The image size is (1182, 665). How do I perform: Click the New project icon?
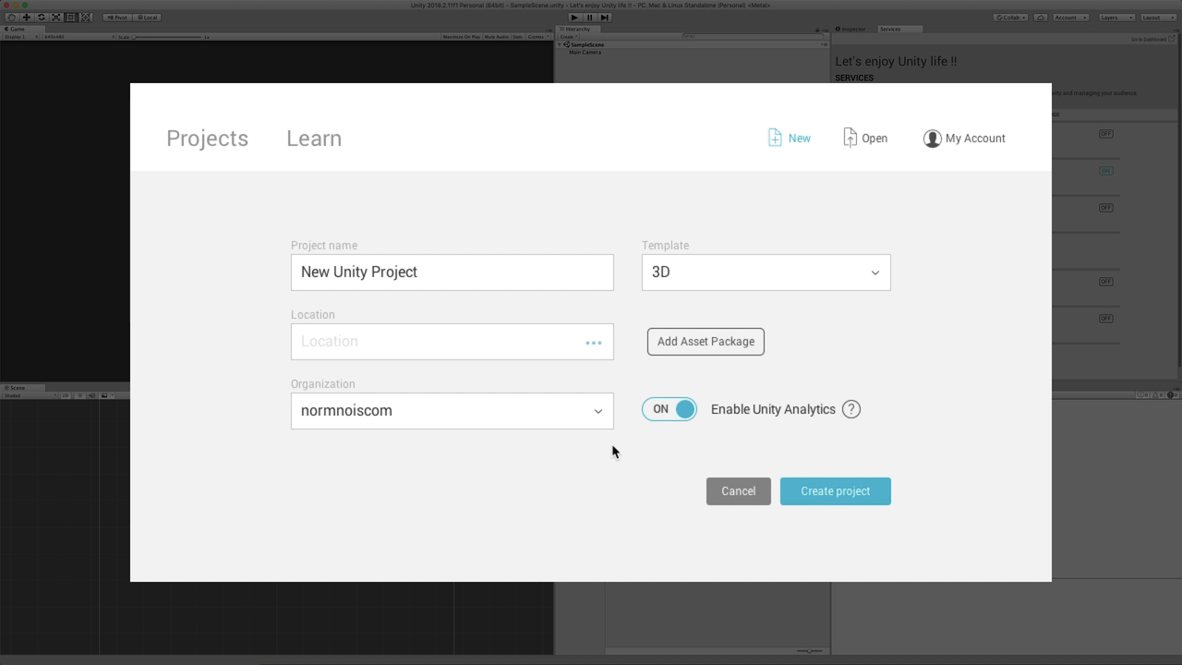click(x=775, y=138)
